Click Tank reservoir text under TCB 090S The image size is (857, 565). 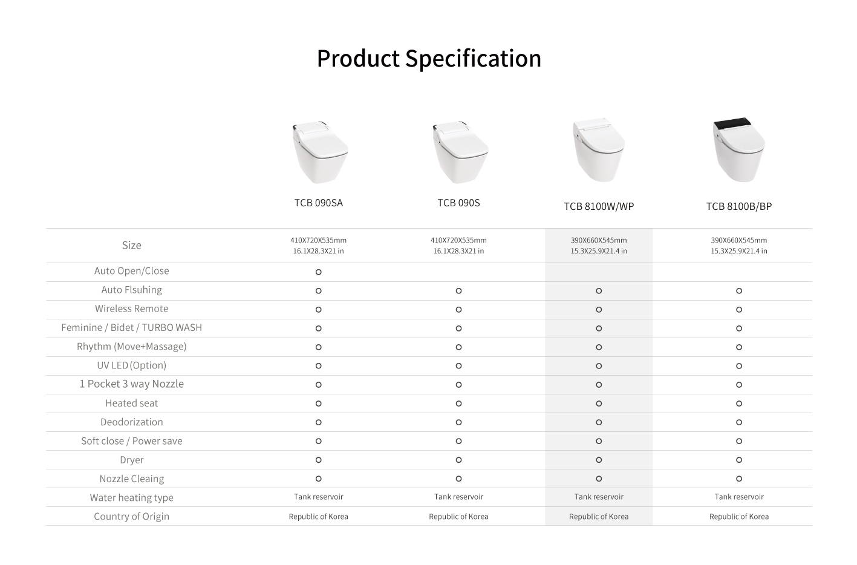[458, 497]
